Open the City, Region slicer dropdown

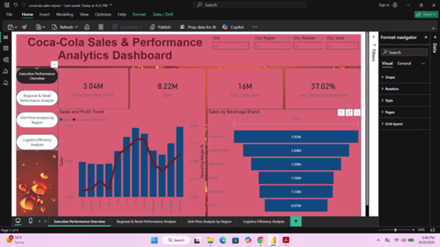pos(272,46)
